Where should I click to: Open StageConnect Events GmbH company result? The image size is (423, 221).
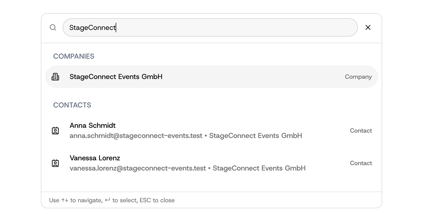click(116, 77)
